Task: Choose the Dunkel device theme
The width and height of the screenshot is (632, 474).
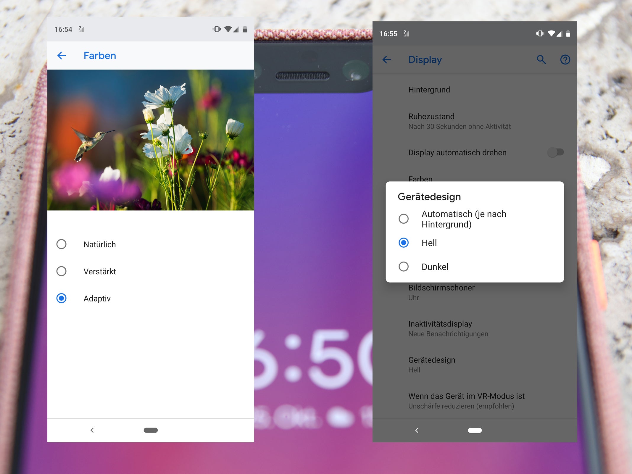Action: click(475, 267)
